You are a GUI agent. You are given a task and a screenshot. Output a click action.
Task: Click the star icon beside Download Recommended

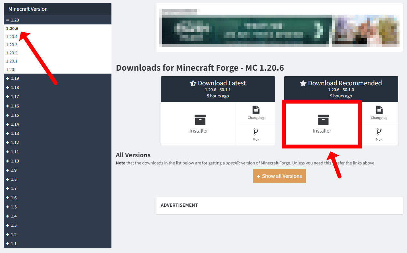pos(303,83)
